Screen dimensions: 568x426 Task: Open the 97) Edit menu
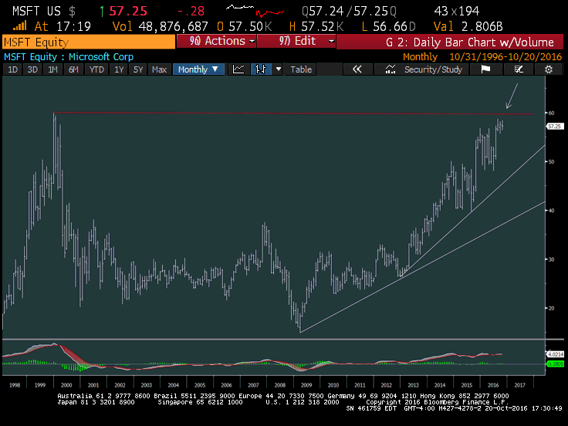[296, 41]
